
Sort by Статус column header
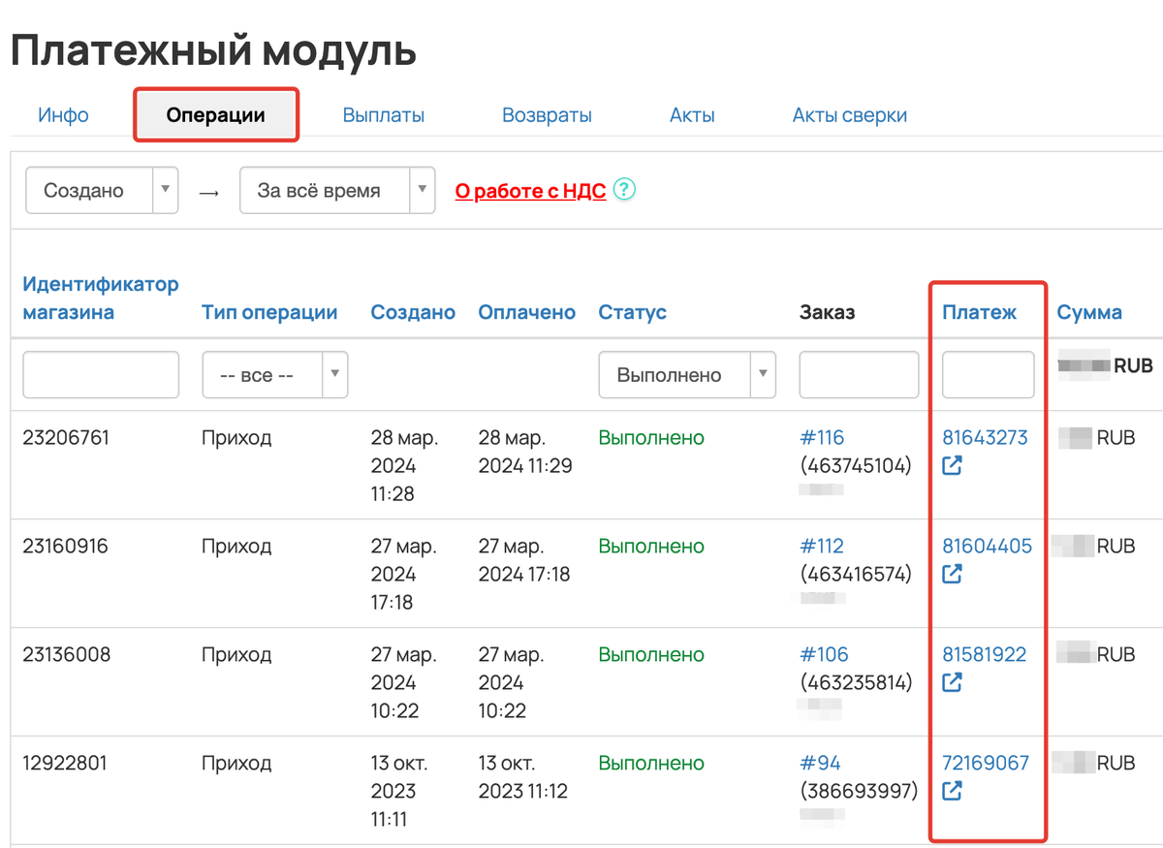(633, 312)
